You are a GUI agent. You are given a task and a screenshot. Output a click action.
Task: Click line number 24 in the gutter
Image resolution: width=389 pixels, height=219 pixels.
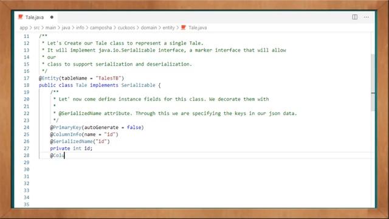tap(27, 127)
